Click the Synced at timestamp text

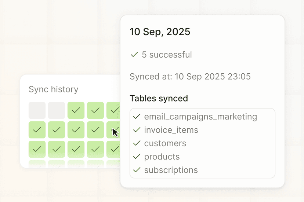click(190, 77)
